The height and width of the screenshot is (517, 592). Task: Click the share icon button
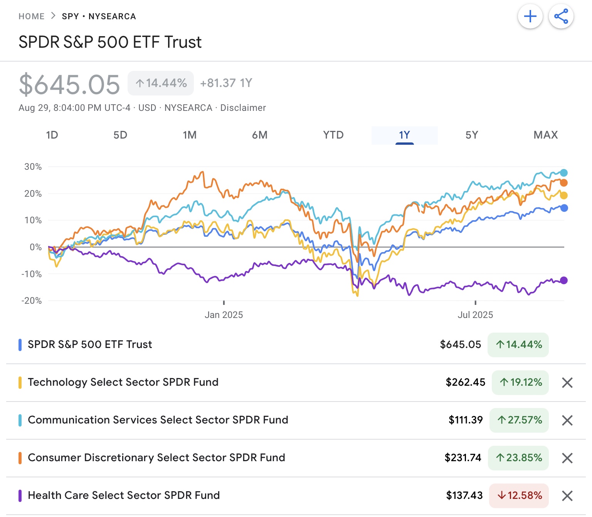point(561,17)
